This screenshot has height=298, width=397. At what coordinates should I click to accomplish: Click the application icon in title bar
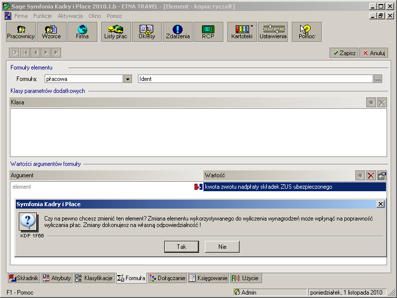click(6, 6)
